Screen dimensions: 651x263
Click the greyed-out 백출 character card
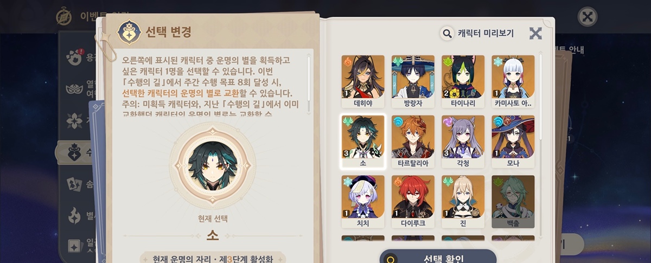(x=513, y=201)
